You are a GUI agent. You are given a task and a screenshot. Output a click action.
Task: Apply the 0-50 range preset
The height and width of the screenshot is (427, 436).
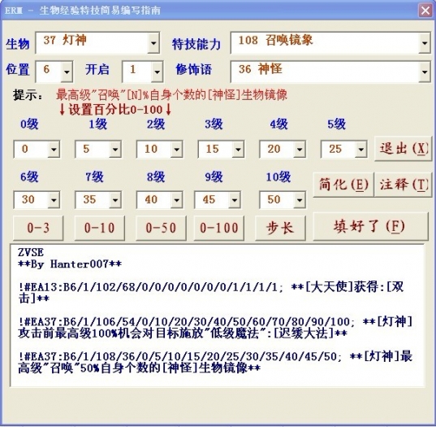161,228
